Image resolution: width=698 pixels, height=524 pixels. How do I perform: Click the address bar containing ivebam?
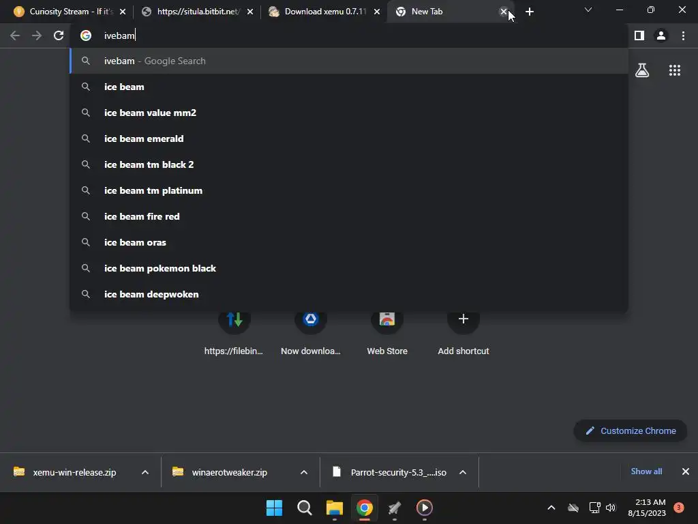pyautogui.click(x=350, y=35)
